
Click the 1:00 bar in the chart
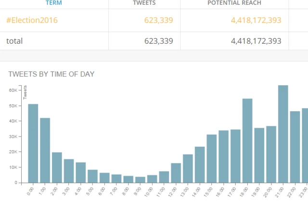tap(45, 150)
